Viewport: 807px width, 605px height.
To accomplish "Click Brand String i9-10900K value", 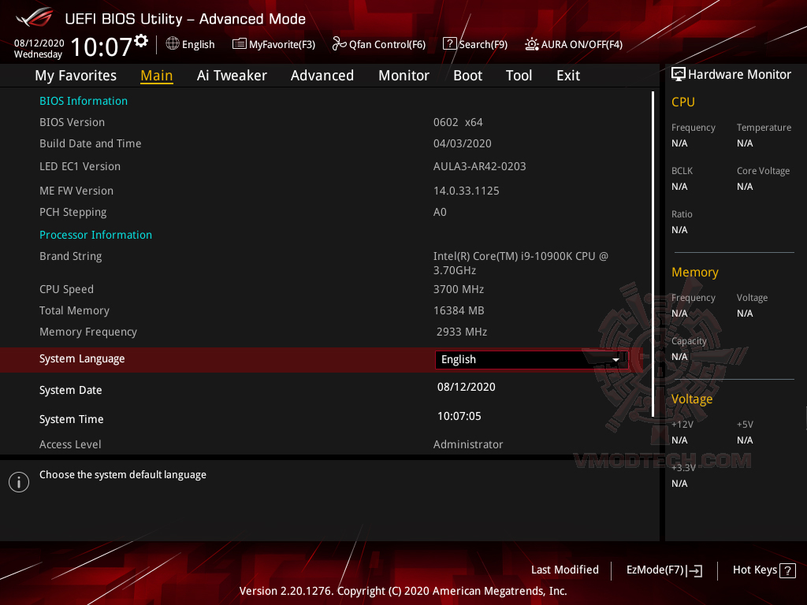I will (520, 263).
